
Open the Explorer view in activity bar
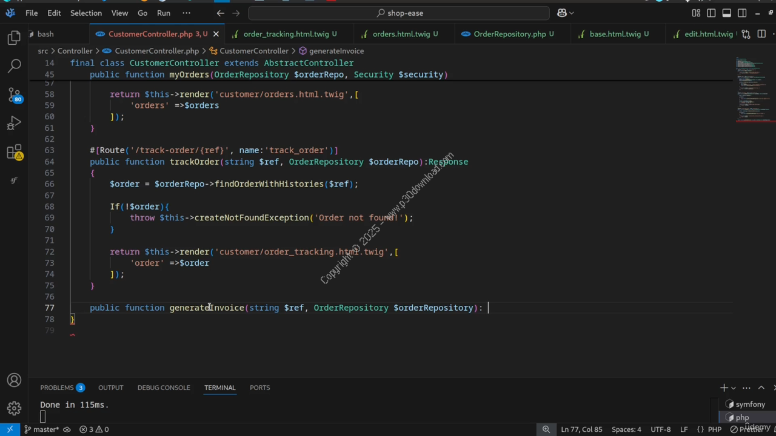[x=14, y=38]
